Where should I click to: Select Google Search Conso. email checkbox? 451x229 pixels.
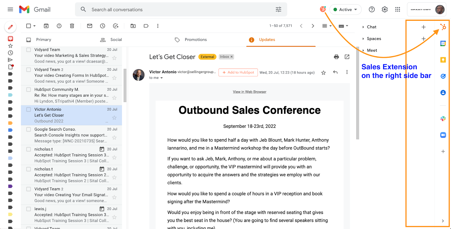[28, 130]
